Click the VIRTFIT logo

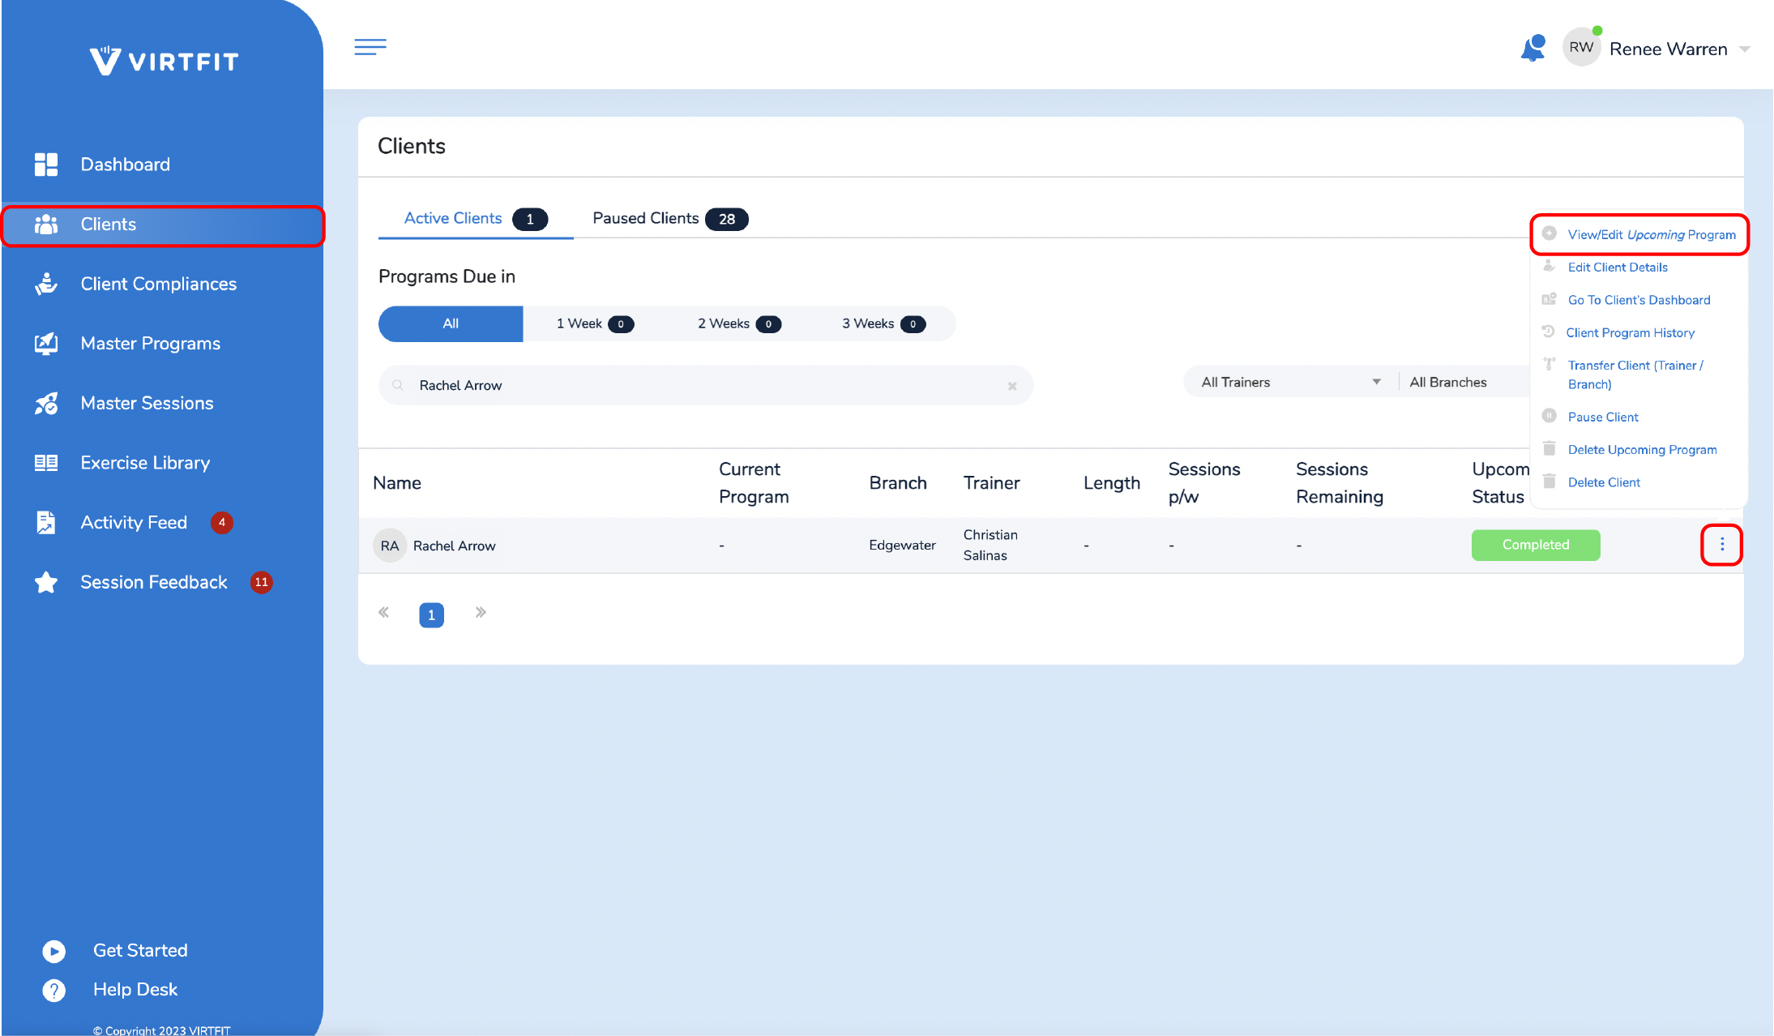(x=164, y=61)
